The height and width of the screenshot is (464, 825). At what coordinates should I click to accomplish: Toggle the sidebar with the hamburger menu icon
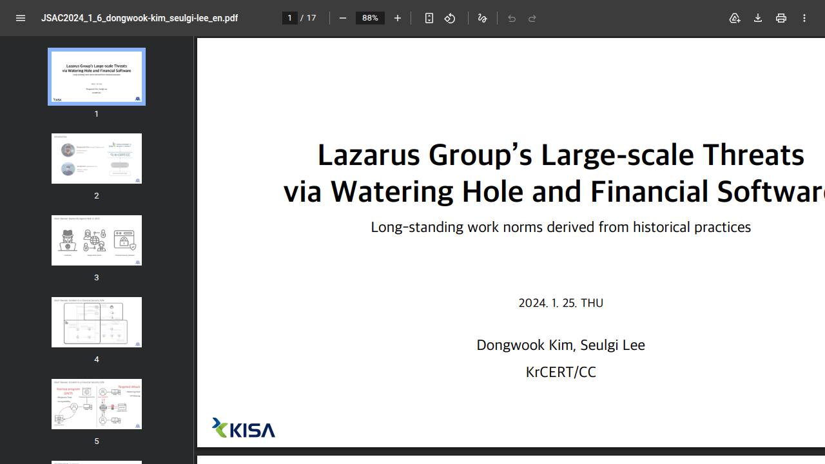21,18
